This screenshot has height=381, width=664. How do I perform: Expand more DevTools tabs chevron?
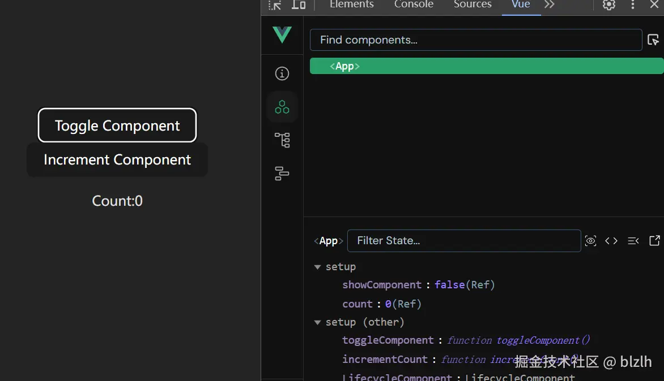click(549, 5)
